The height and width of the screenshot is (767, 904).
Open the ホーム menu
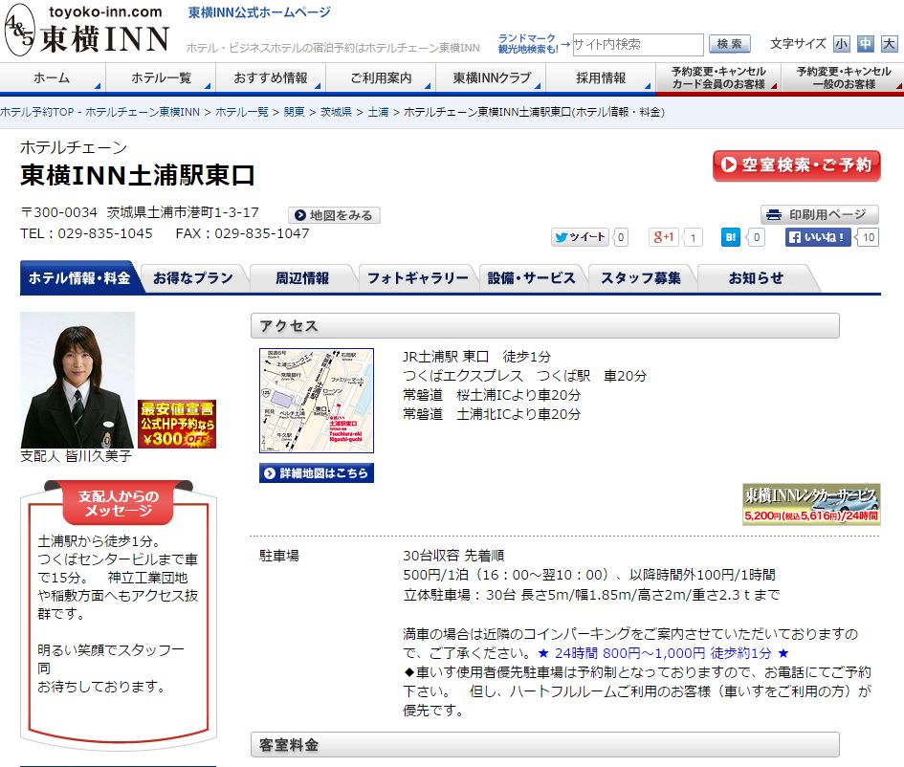(x=52, y=77)
